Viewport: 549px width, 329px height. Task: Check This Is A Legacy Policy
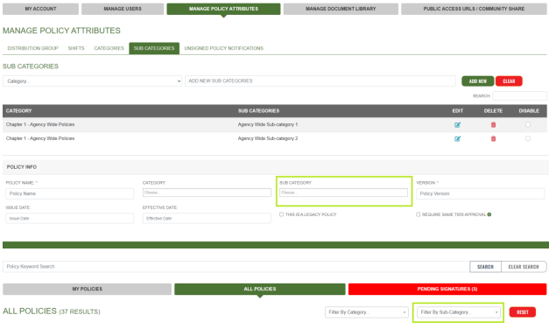click(x=281, y=214)
